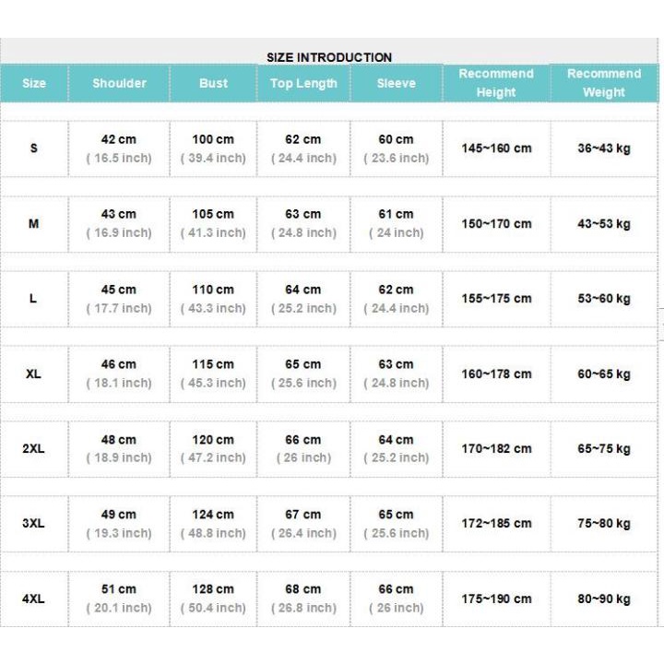Viewport: 664px width, 664px height.
Task: Select the S size row label
Action: (34, 148)
